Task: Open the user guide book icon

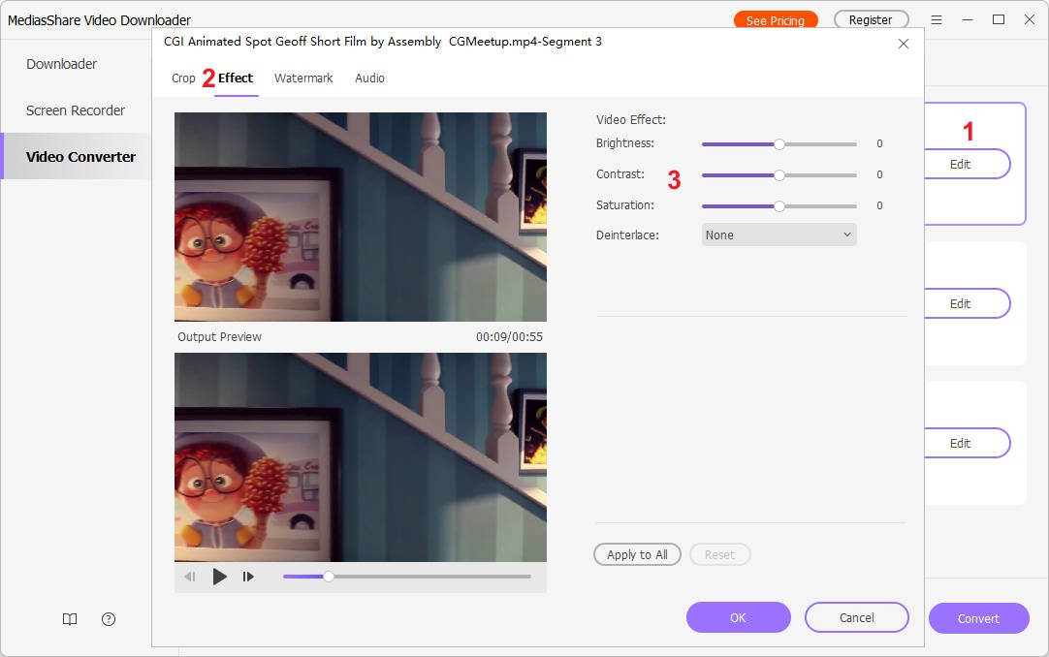Action: pos(70,619)
